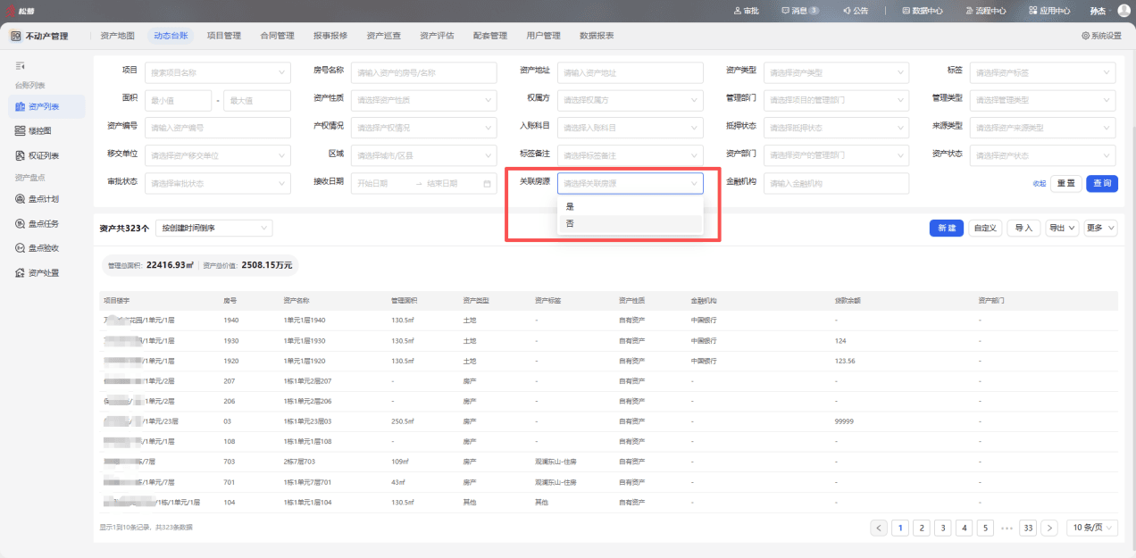Go to 盘点计划 in sidebar

click(43, 199)
